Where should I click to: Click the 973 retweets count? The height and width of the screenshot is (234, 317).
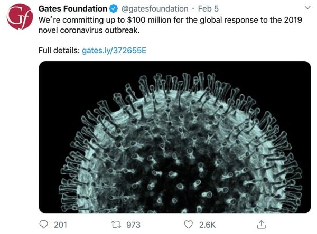pos(133,225)
